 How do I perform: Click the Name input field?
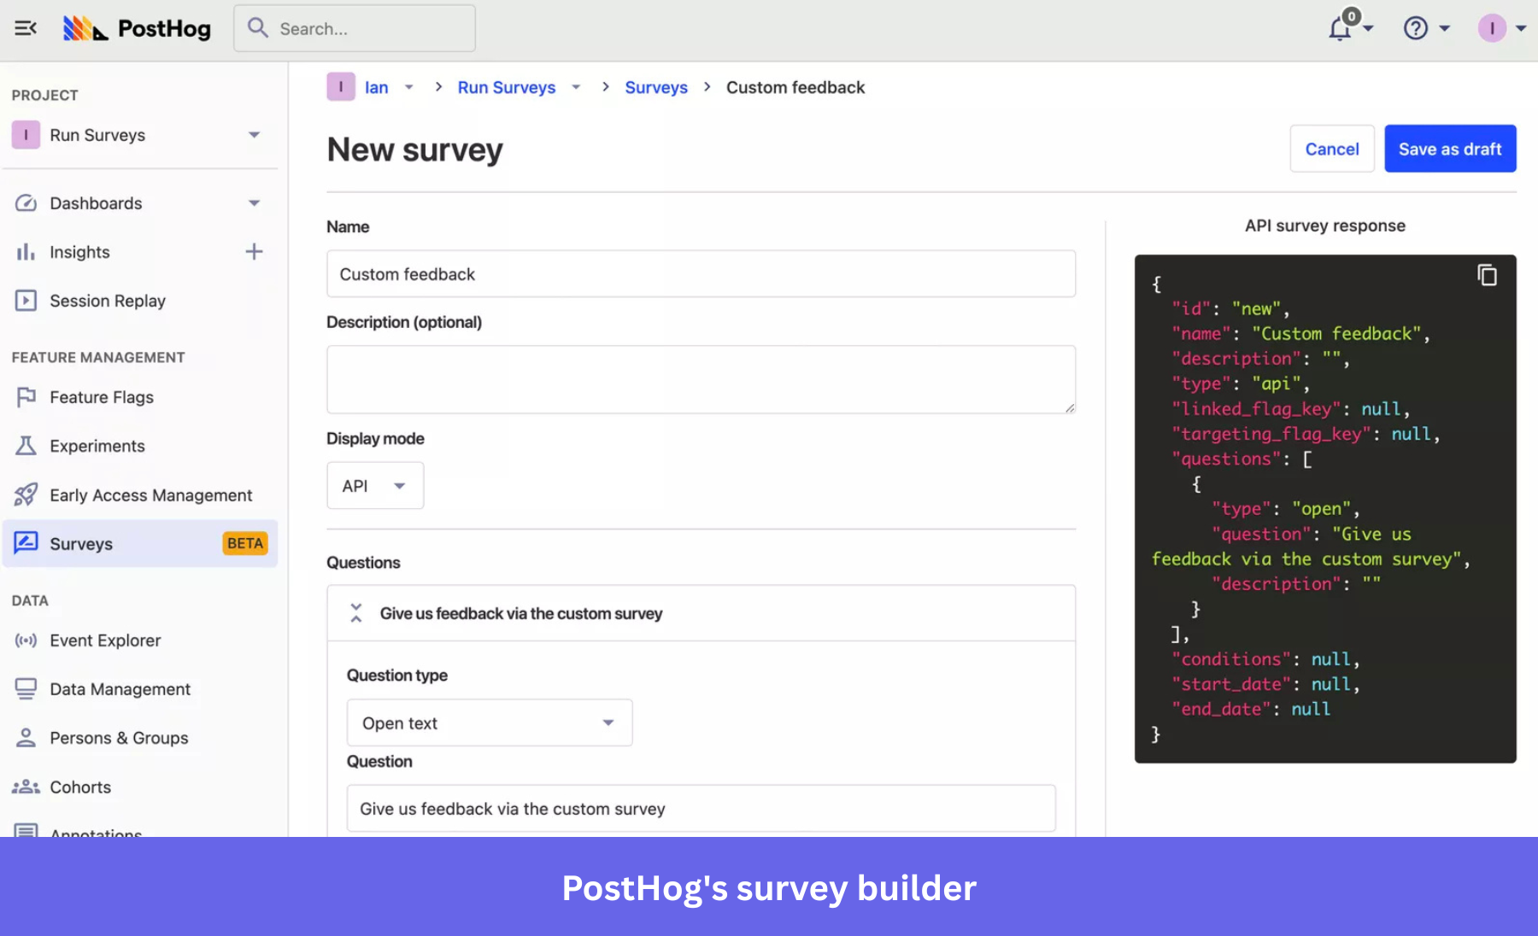[701, 274]
